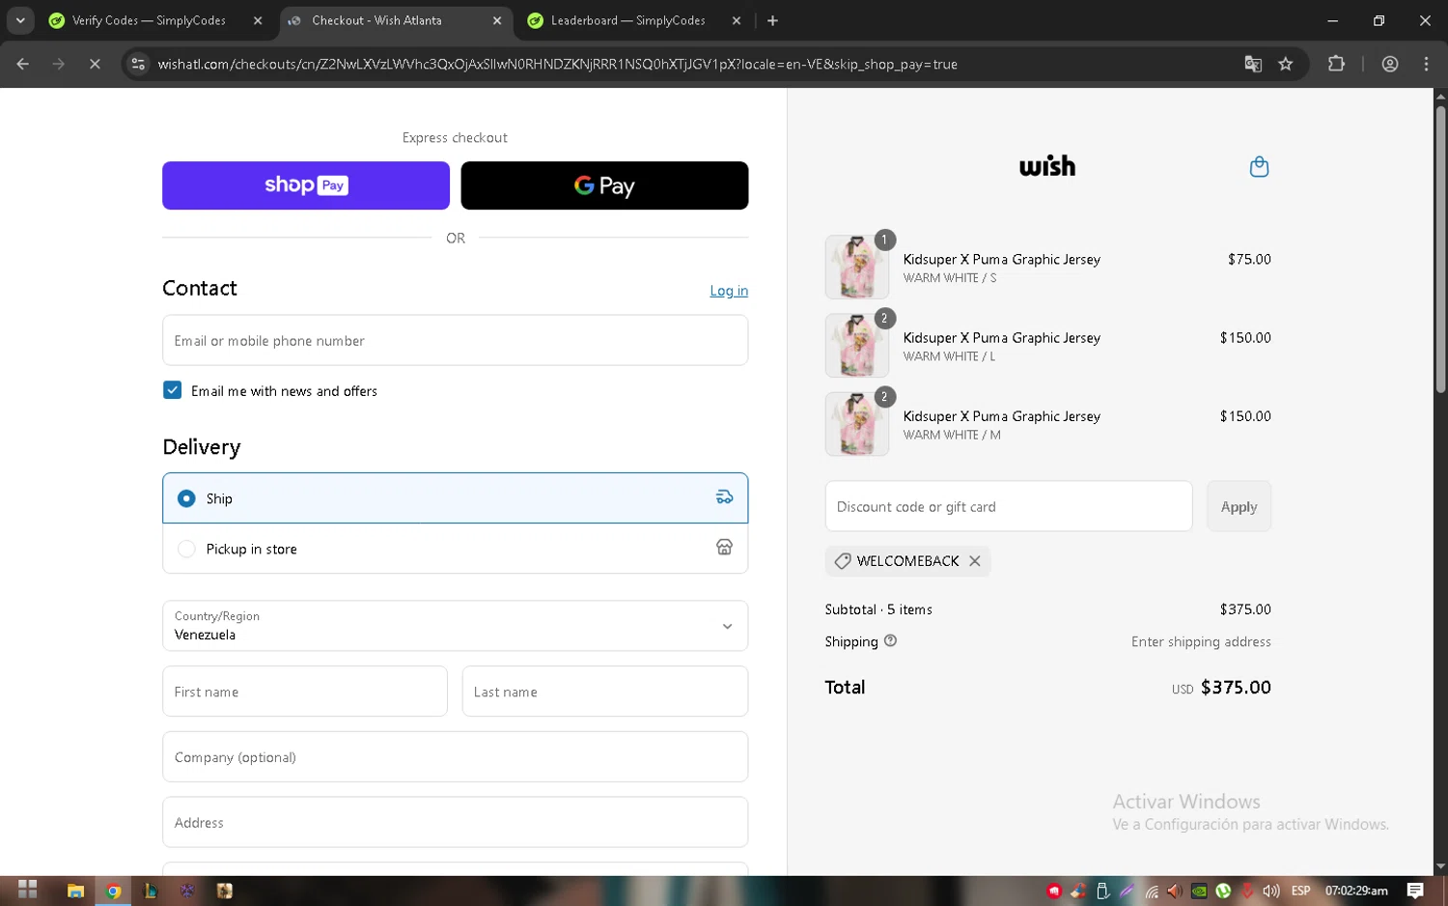
Task: Select the Pickup in store radio button
Action: click(x=186, y=549)
